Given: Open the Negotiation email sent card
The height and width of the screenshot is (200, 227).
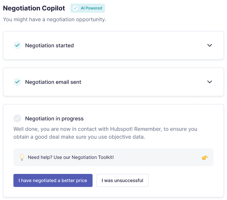Looking at the screenshot, I should (113, 82).
